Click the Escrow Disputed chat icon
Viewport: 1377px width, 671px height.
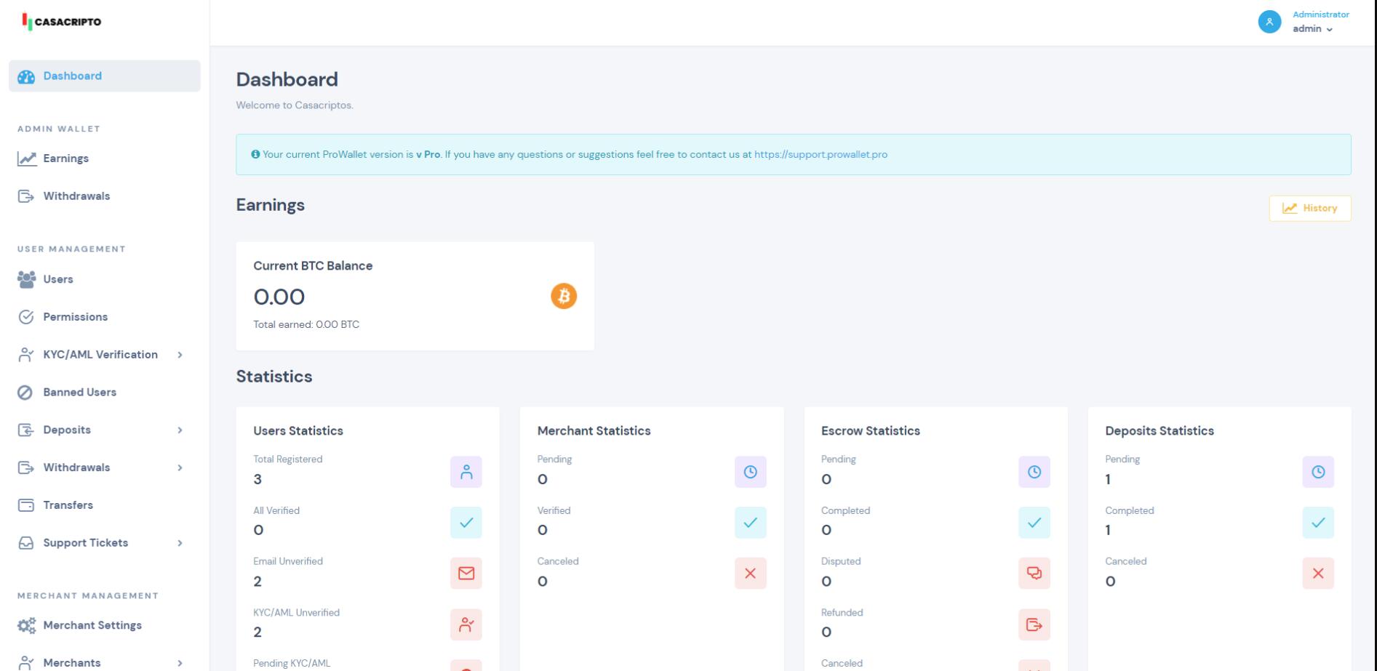(x=1034, y=574)
